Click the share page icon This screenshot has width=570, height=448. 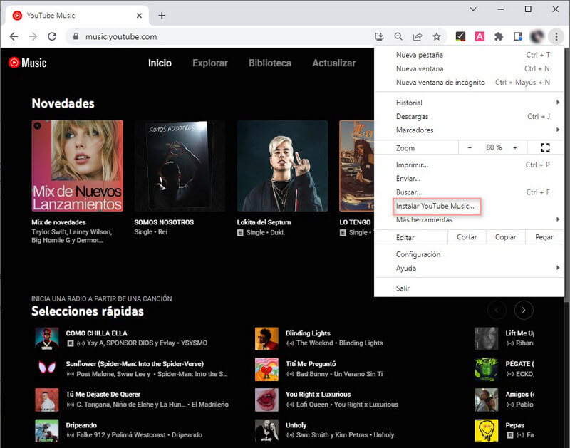tap(418, 36)
